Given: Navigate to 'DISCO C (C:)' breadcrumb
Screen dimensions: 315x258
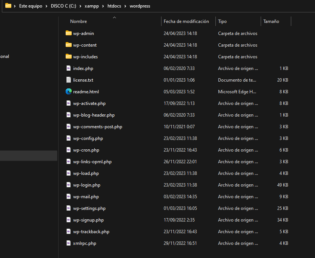Looking at the screenshot, I should point(64,6).
